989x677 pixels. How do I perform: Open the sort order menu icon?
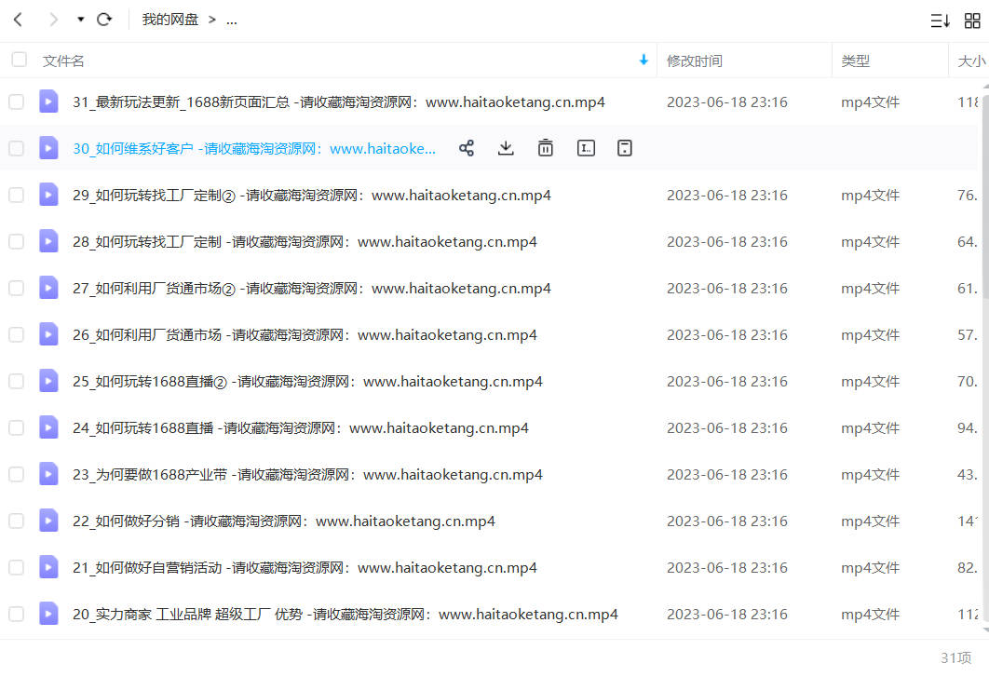click(x=940, y=20)
